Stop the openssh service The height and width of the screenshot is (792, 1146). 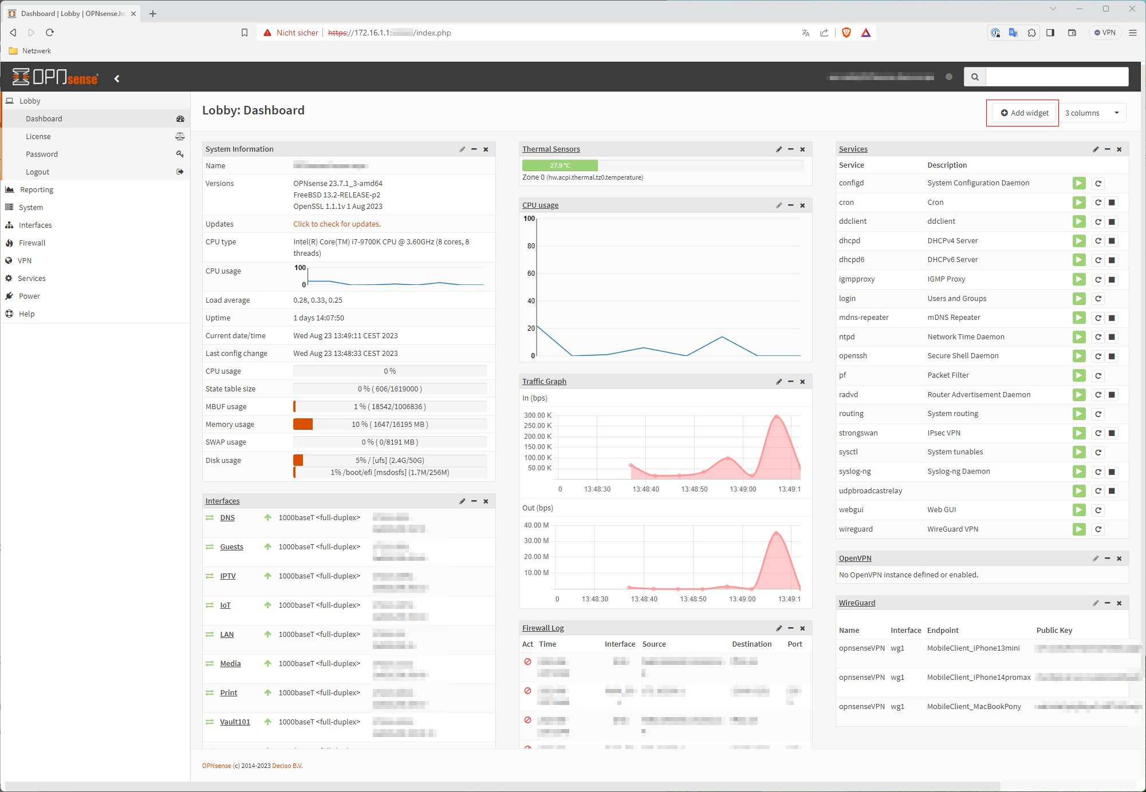click(x=1112, y=357)
